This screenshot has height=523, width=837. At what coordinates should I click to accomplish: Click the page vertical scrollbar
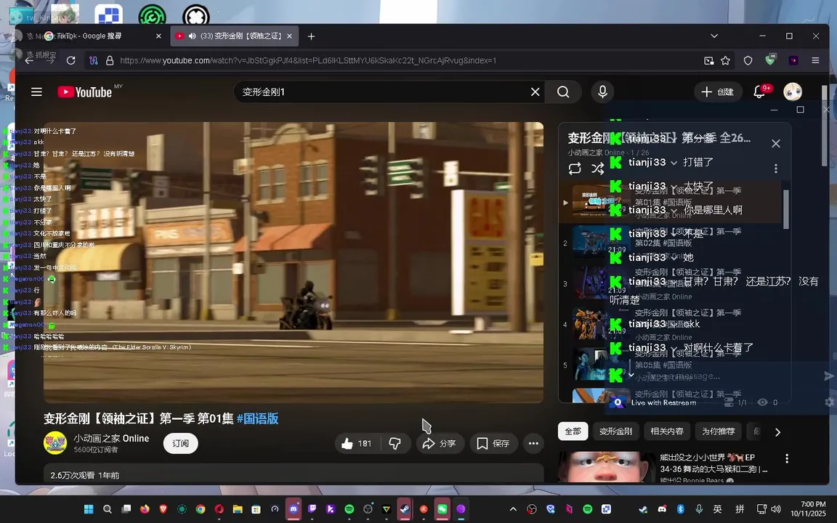click(824, 126)
